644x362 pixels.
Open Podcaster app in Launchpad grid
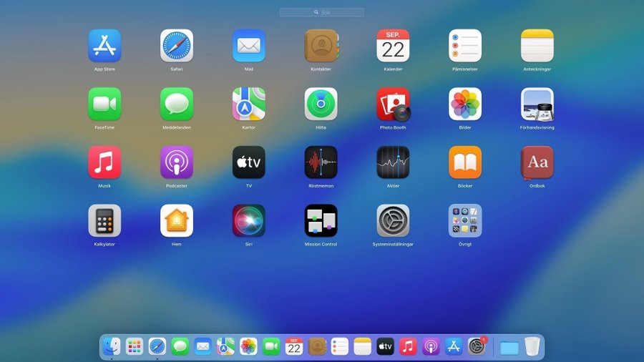177,162
